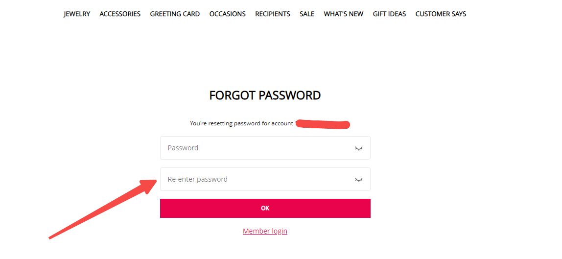Click the pink OK button
This screenshot has width=562, height=259.
tap(265, 208)
